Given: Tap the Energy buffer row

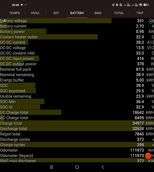Looking at the screenshot, I should pyautogui.click(x=77, y=80).
